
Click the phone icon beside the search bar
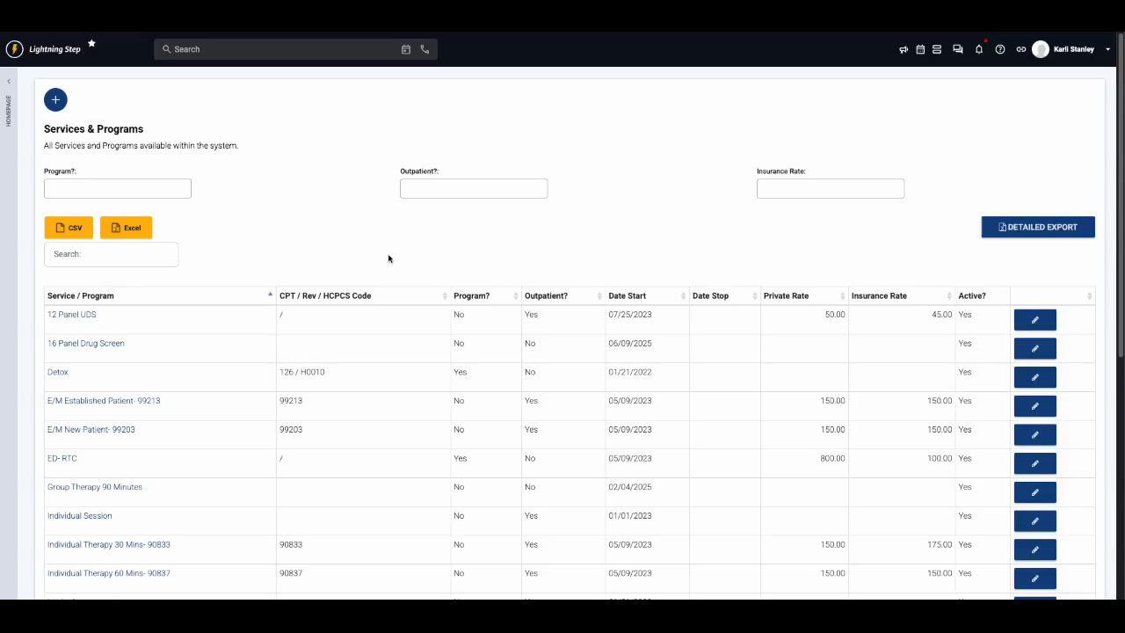pos(425,48)
